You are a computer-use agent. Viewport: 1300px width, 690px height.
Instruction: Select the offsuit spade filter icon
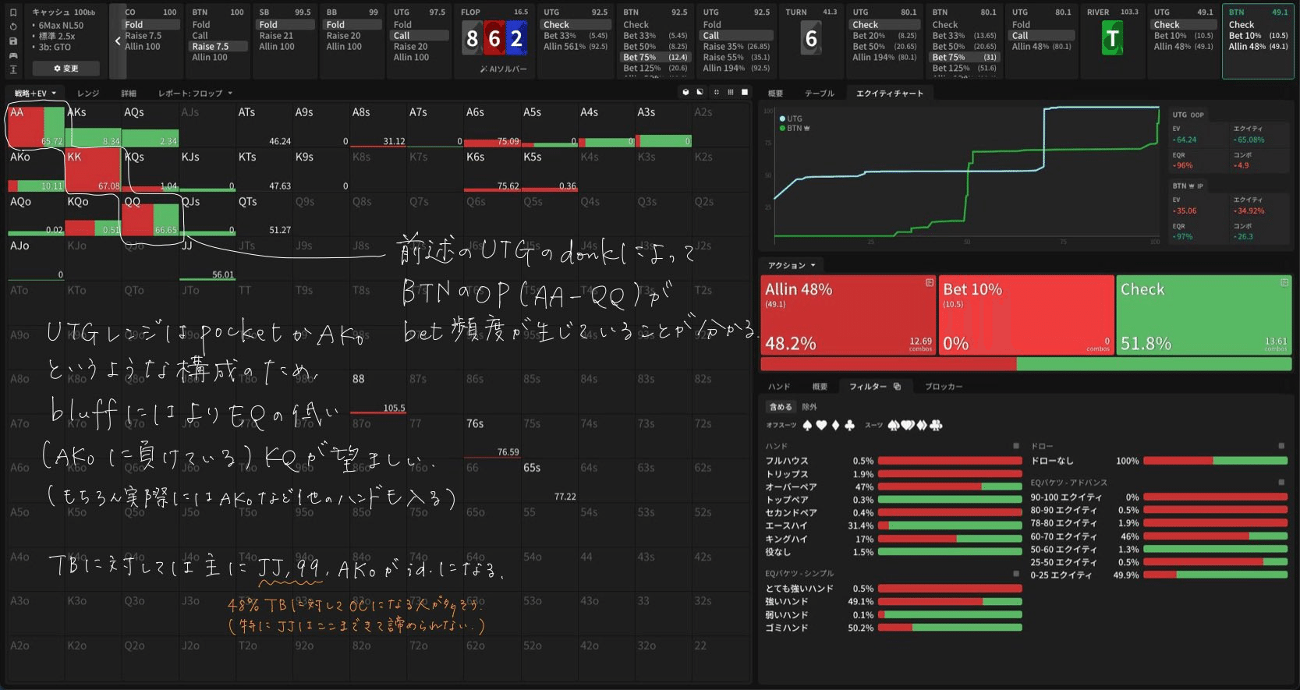click(x=807, y=426)
